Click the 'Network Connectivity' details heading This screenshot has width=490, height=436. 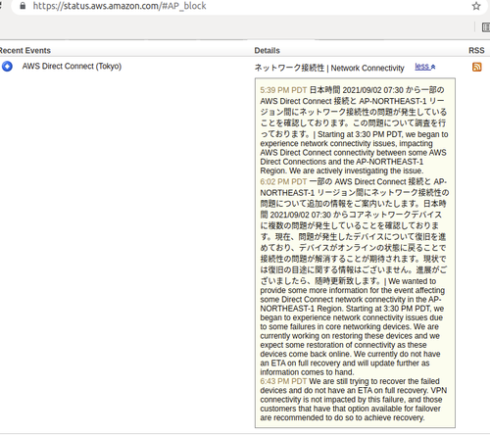(x=329, y=68)
